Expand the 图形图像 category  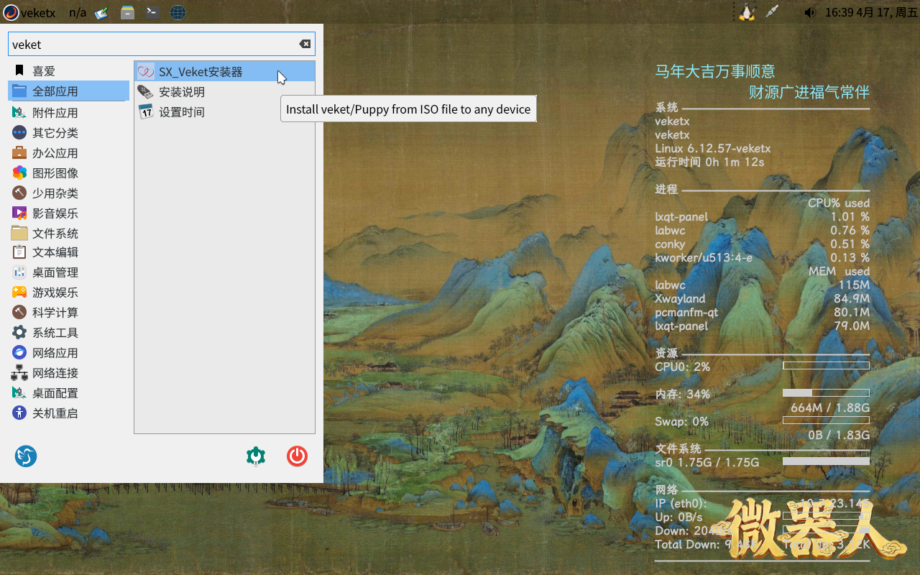(55, 173)
